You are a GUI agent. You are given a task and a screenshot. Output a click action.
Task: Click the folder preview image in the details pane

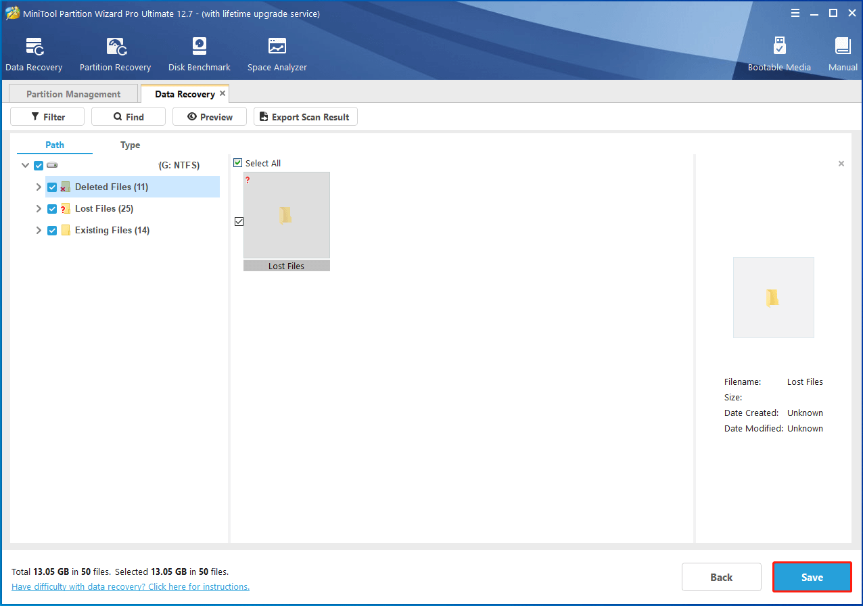(774, 298)
